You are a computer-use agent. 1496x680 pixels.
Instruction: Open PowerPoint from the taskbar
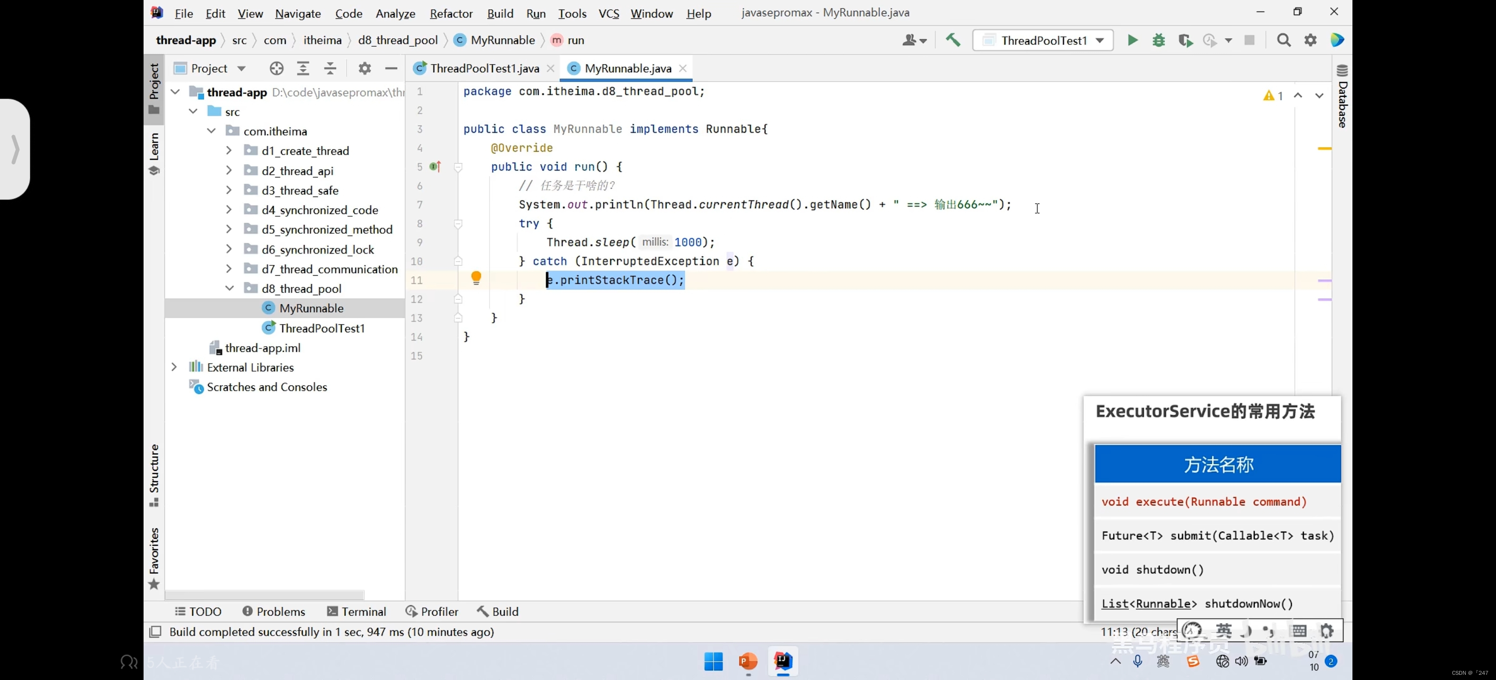click(748, 661)
